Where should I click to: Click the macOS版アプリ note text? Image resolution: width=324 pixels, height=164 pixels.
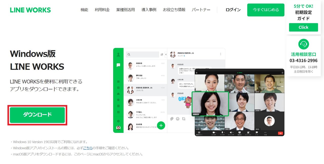(77, 154)
